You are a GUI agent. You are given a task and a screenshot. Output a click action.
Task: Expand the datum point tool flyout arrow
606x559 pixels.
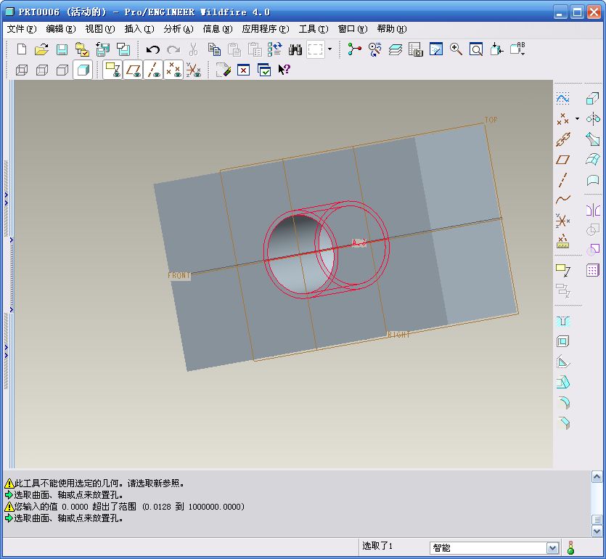(x=577, y=118)
